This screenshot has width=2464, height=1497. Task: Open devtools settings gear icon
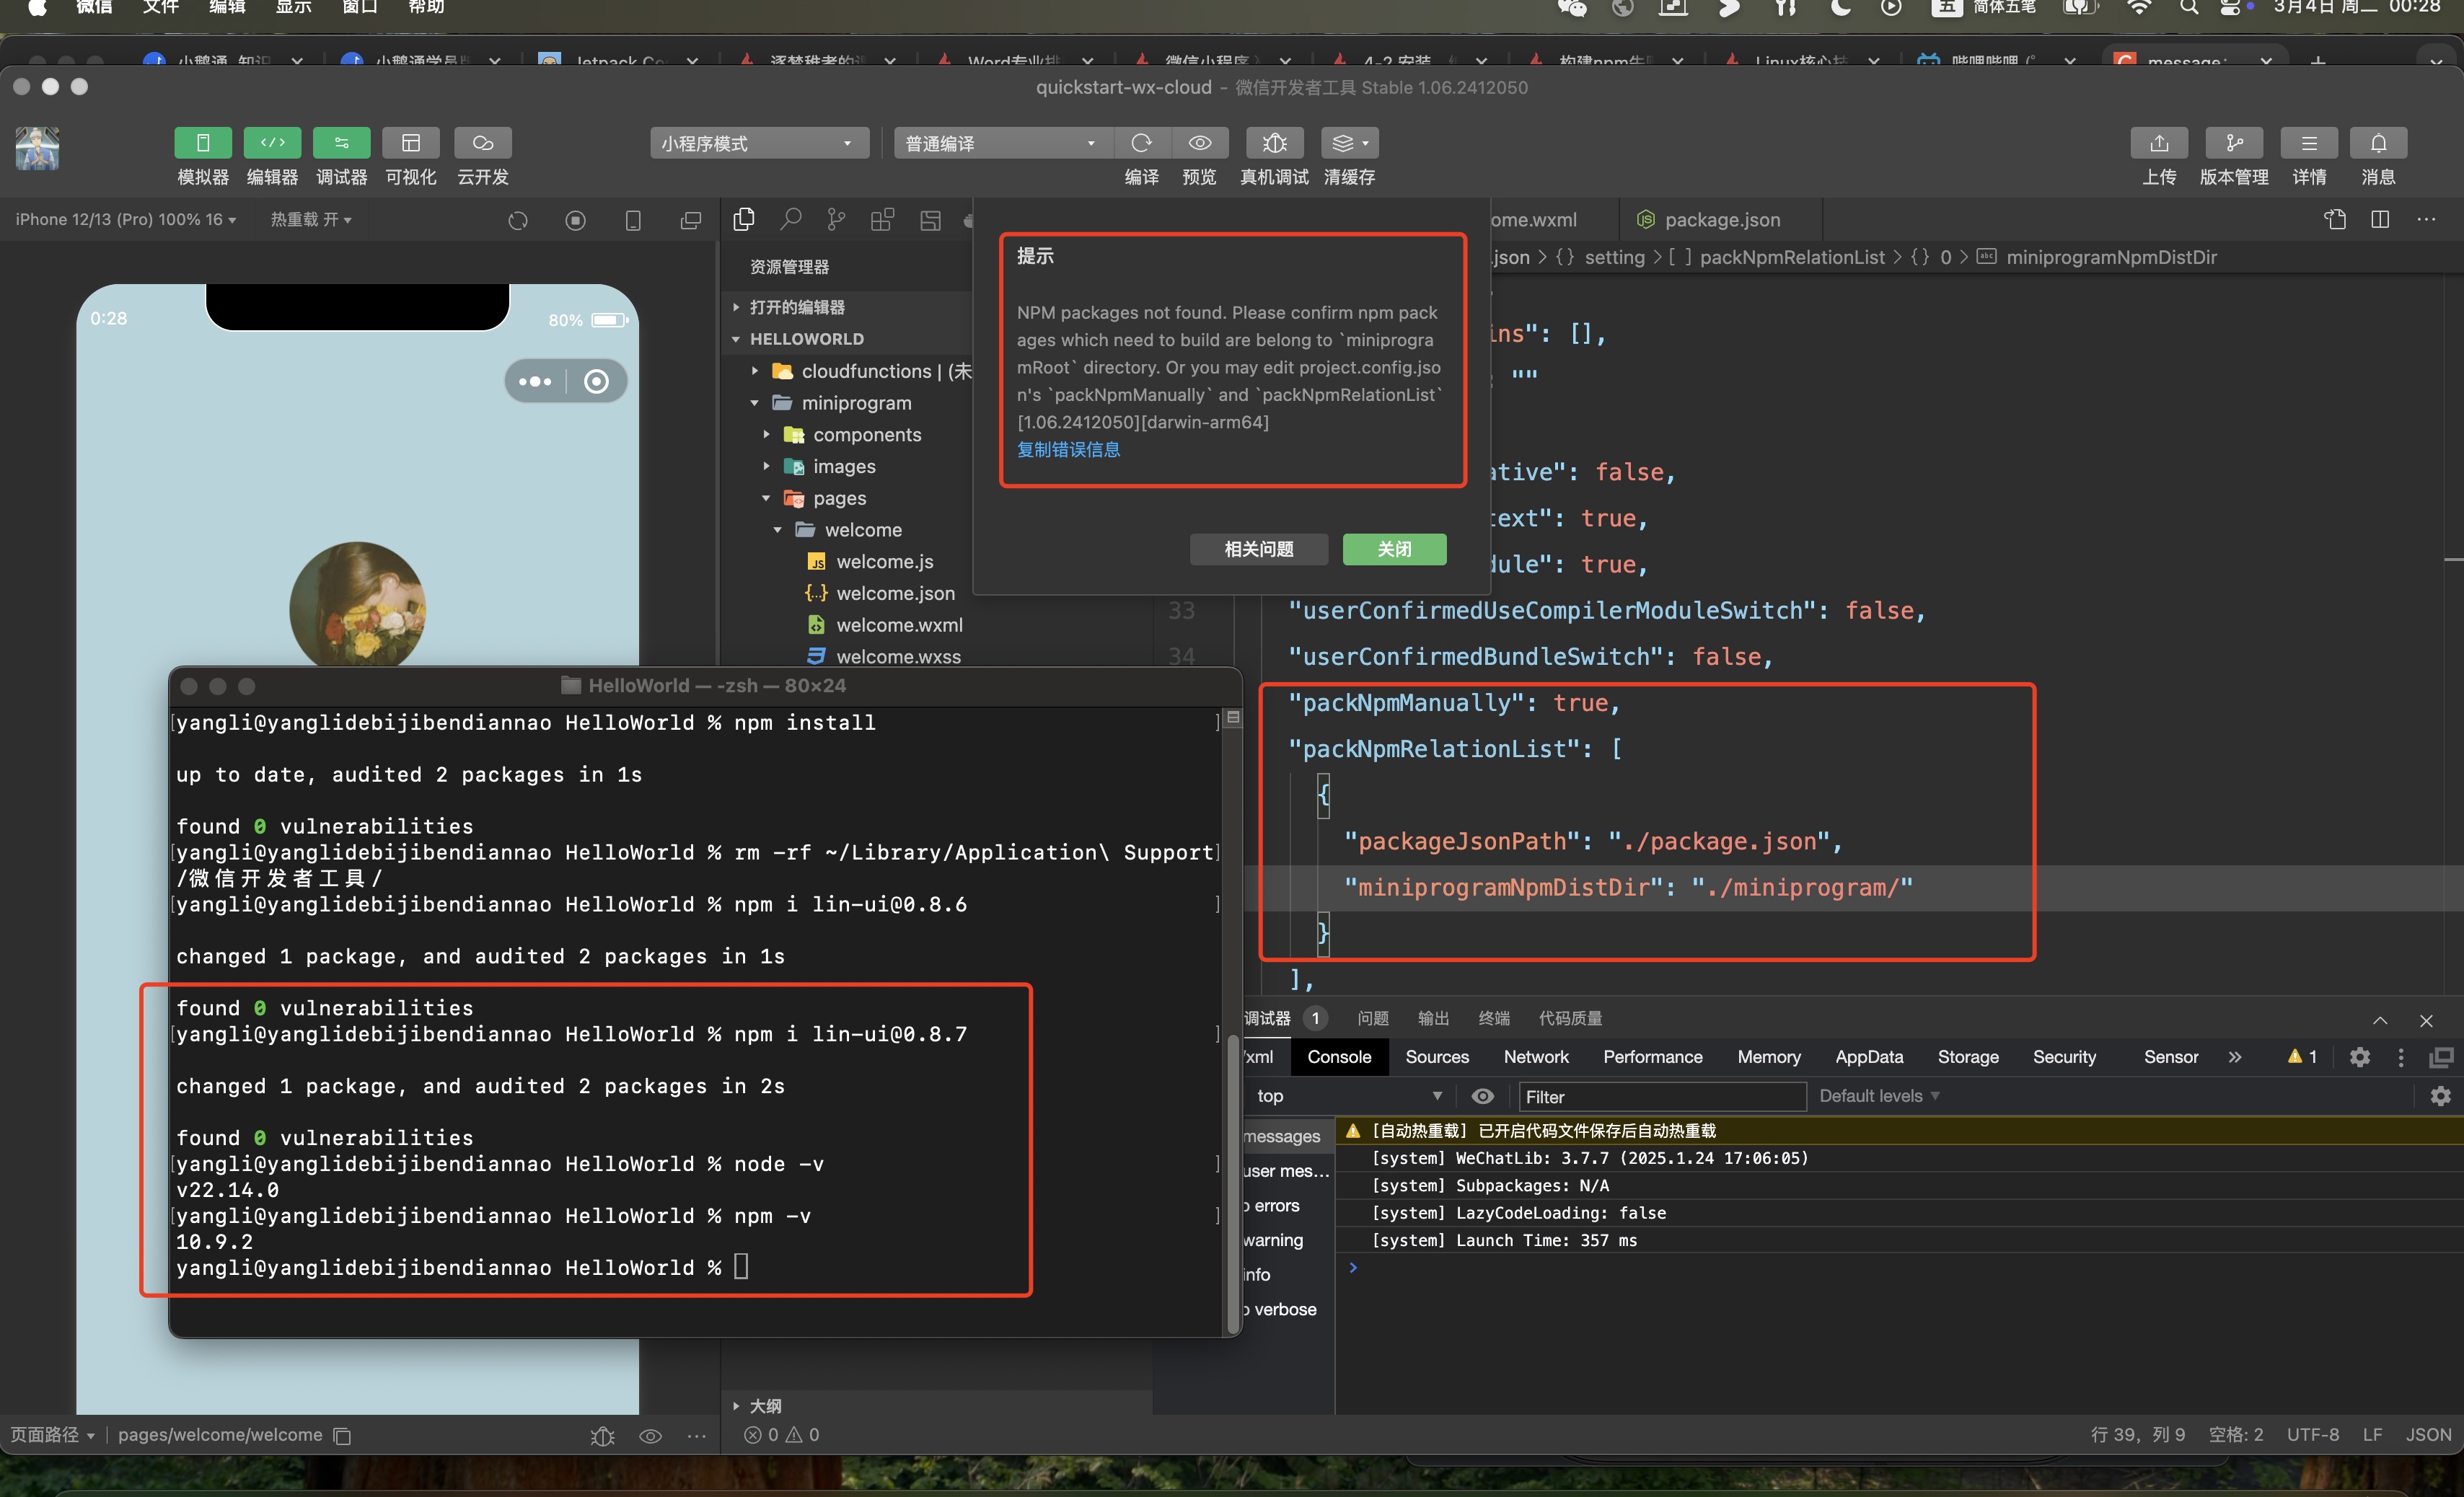point(2359,1057)
